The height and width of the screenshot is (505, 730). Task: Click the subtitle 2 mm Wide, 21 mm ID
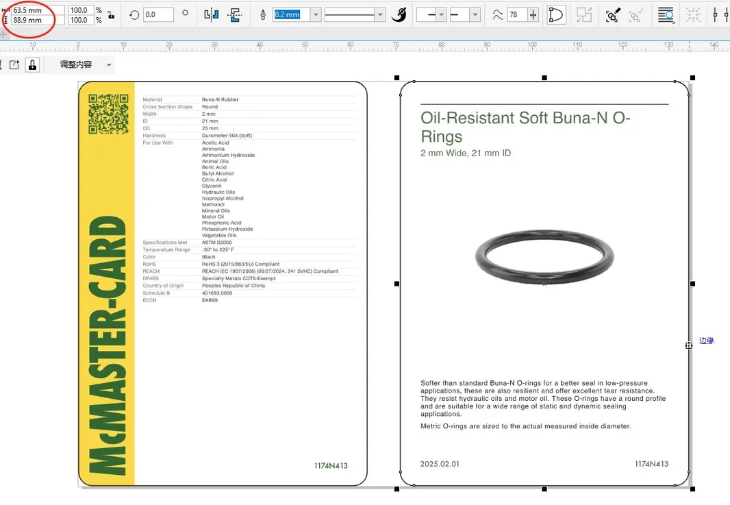(466, 153)
